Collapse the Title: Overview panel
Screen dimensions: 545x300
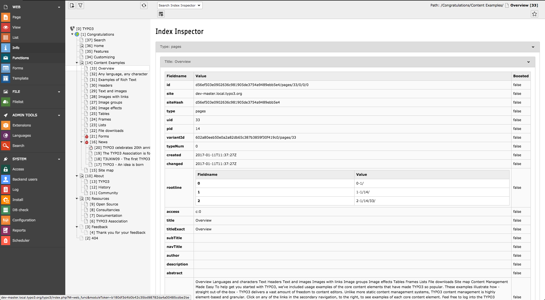pos(528,62)
